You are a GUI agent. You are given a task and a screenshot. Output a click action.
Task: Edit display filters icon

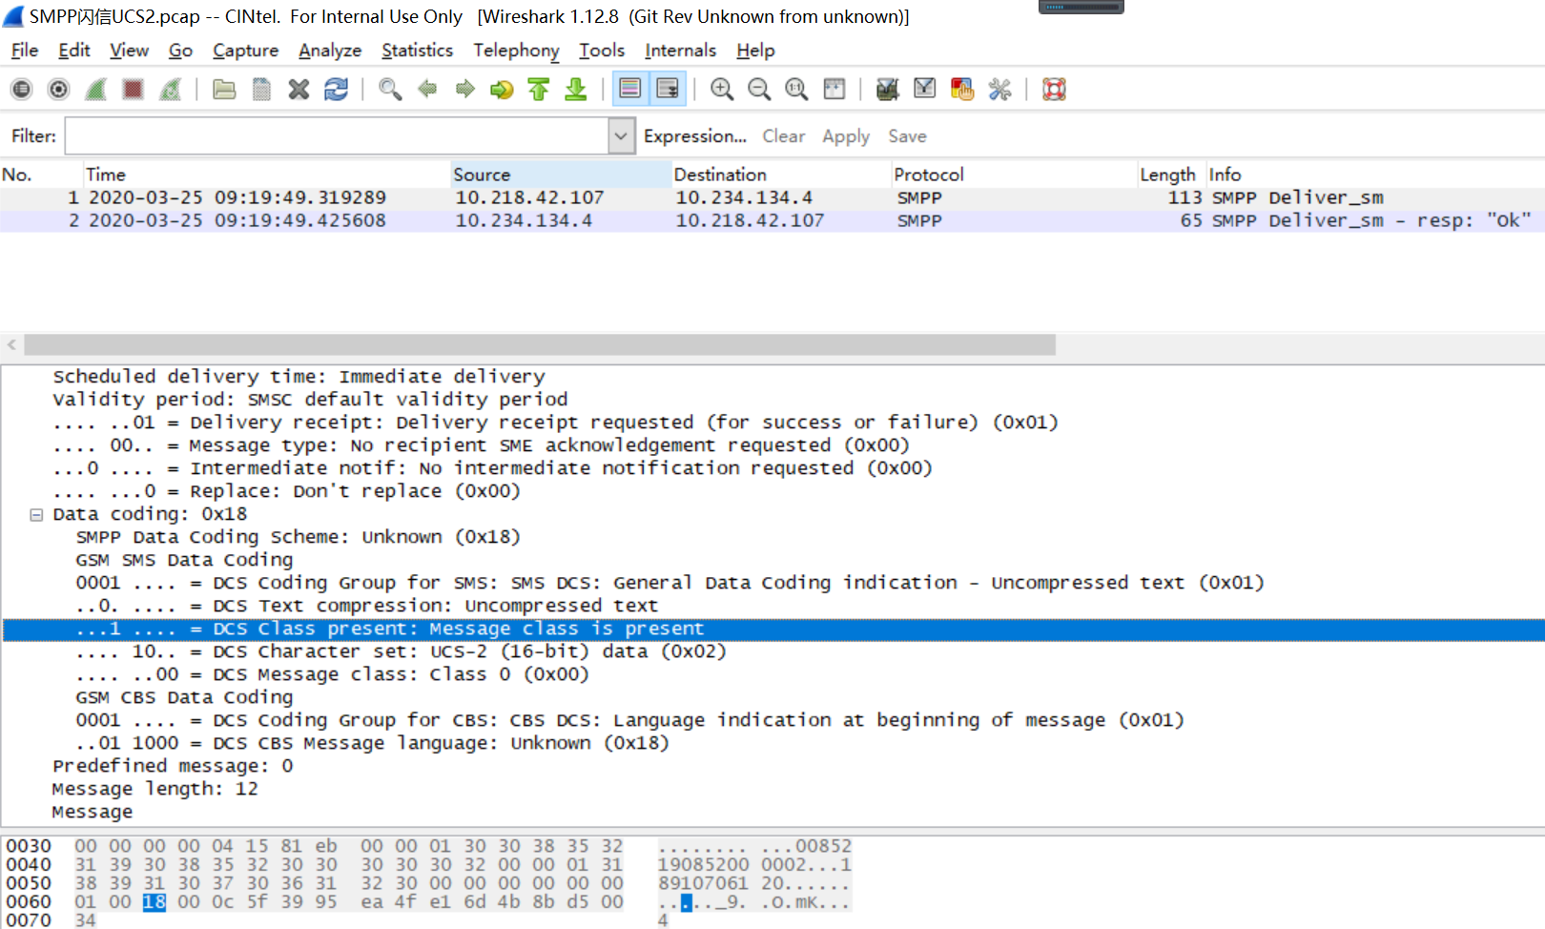(925, 90)
